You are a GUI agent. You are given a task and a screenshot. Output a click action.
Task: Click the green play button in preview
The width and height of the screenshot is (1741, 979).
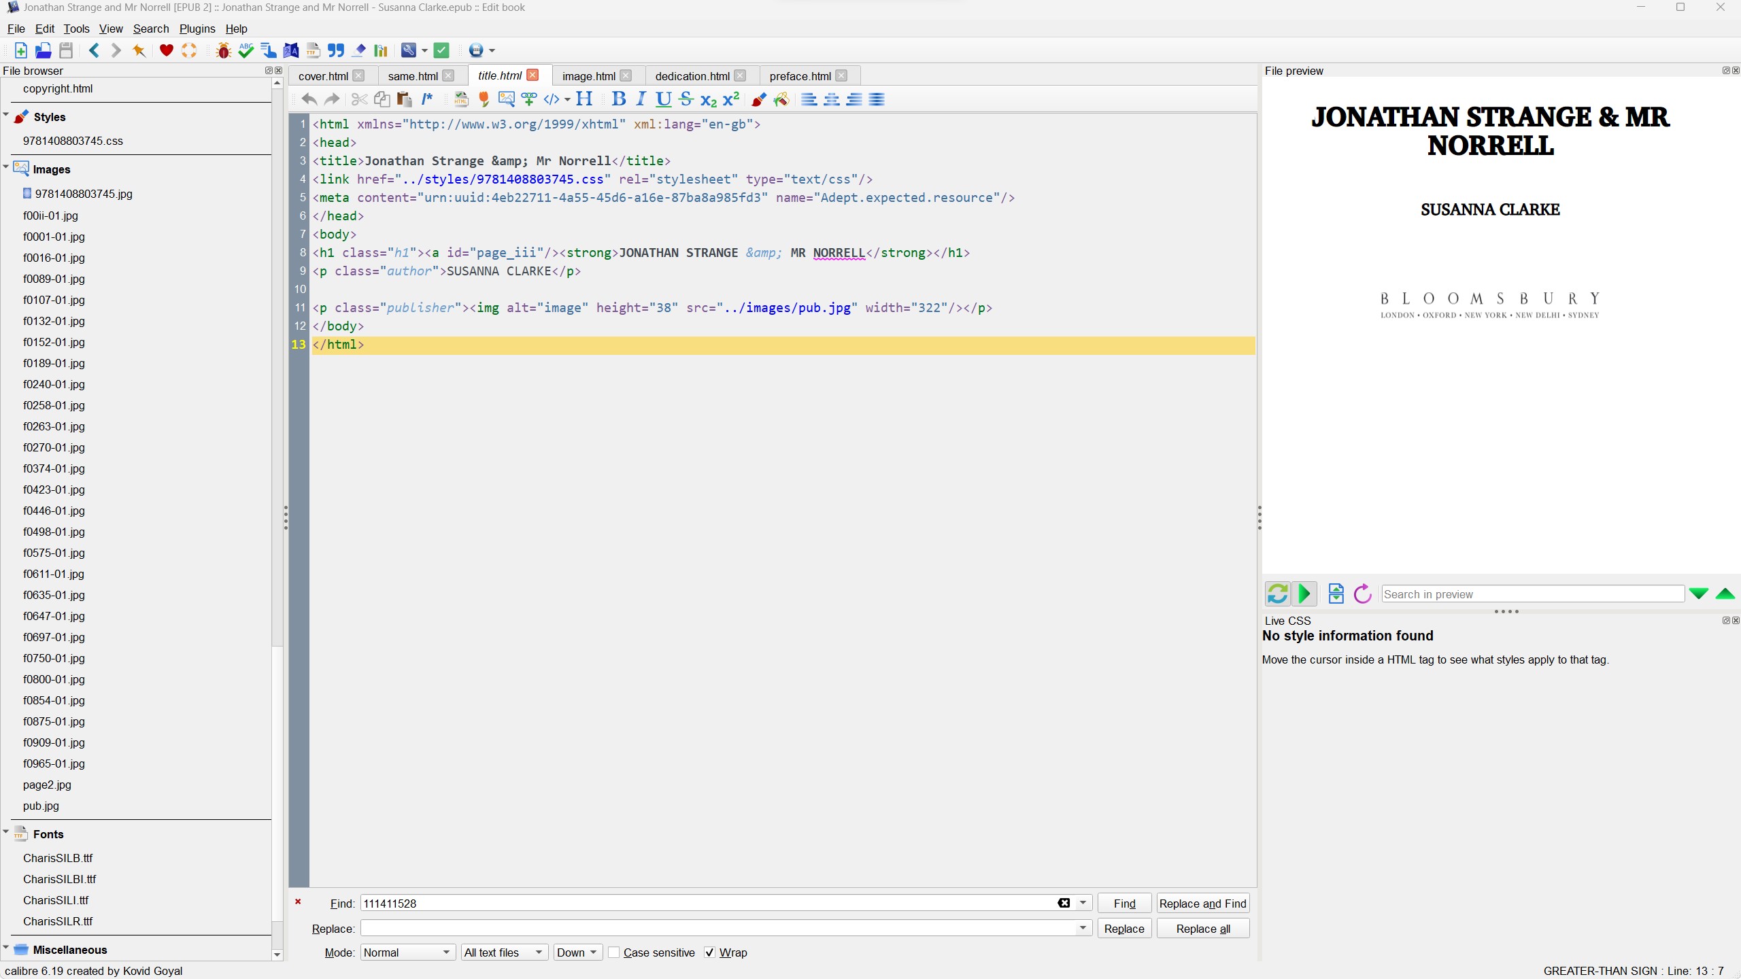[x=1304, y=594]
